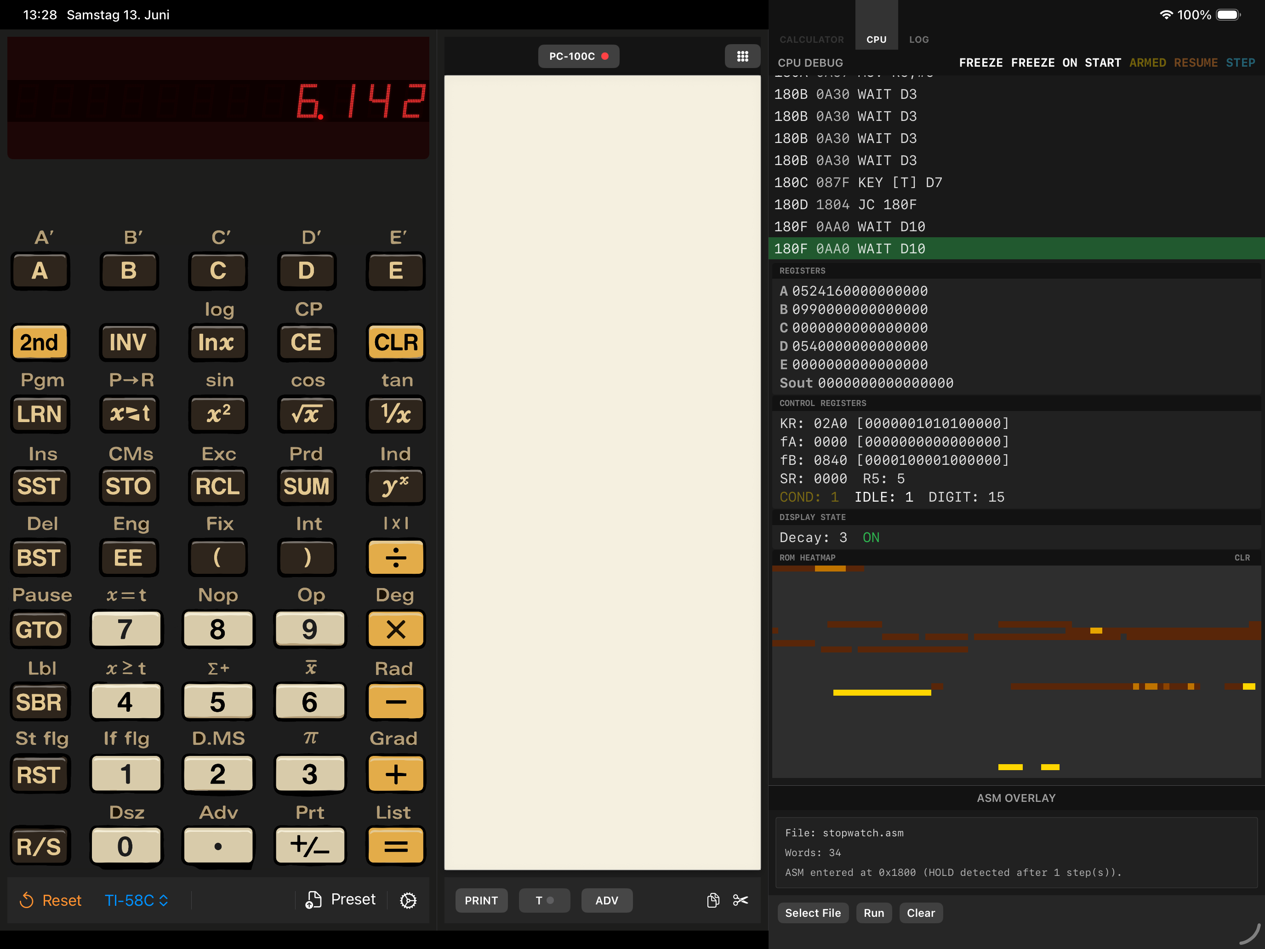Click the copy printout icon
This screenshot has height=949, width=1265.
pos(713,900)
